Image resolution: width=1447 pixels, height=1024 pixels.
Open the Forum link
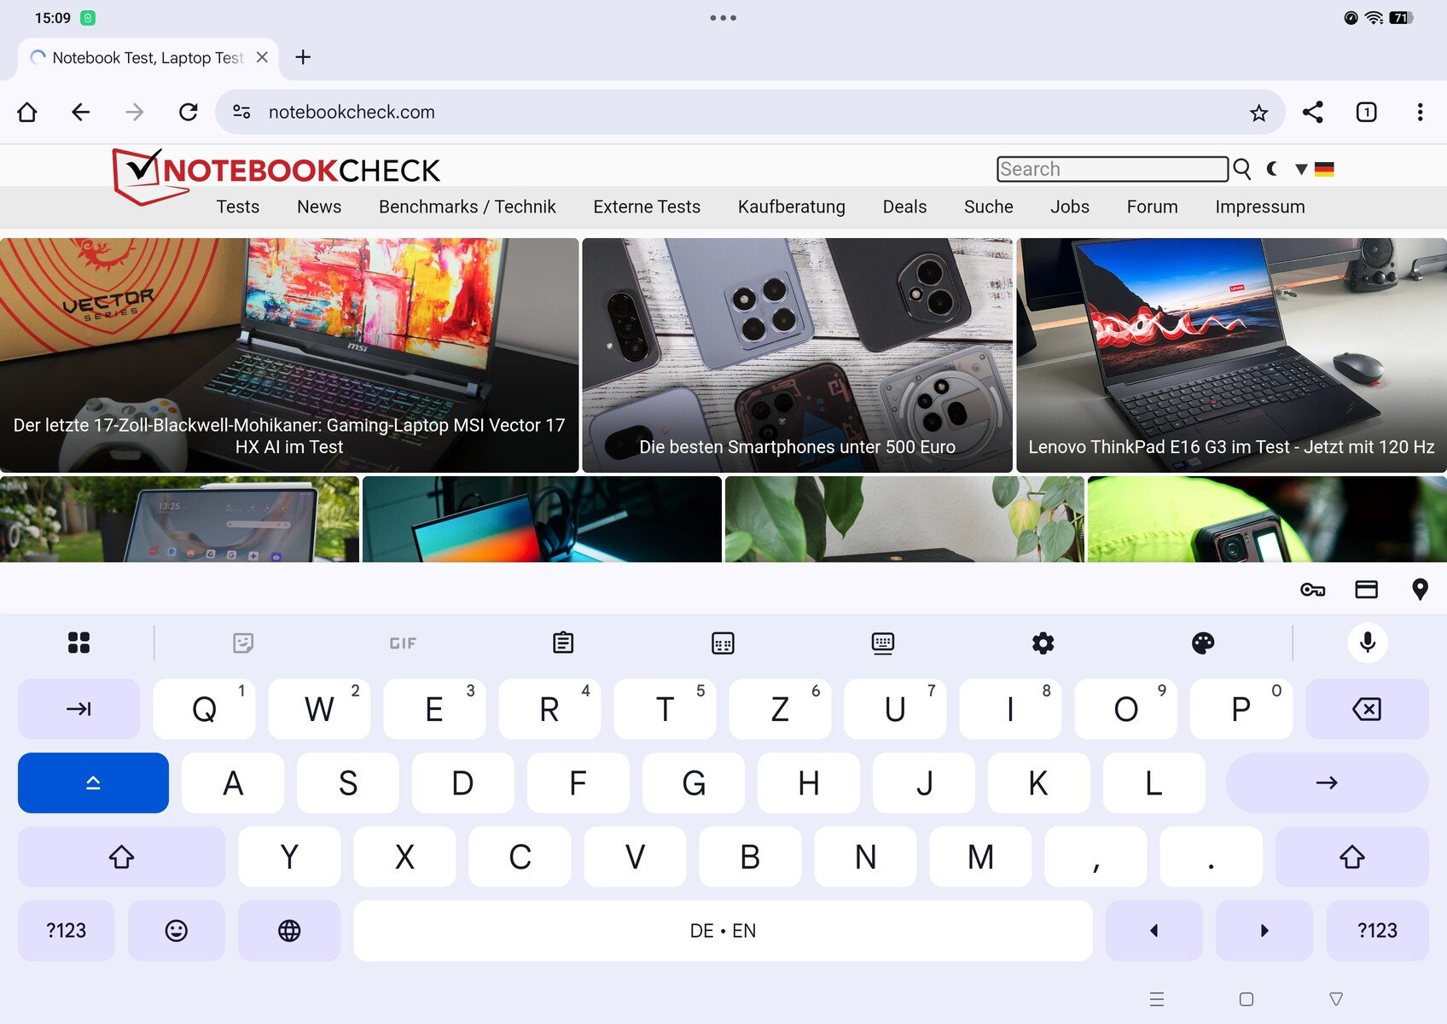point(1153,207)
